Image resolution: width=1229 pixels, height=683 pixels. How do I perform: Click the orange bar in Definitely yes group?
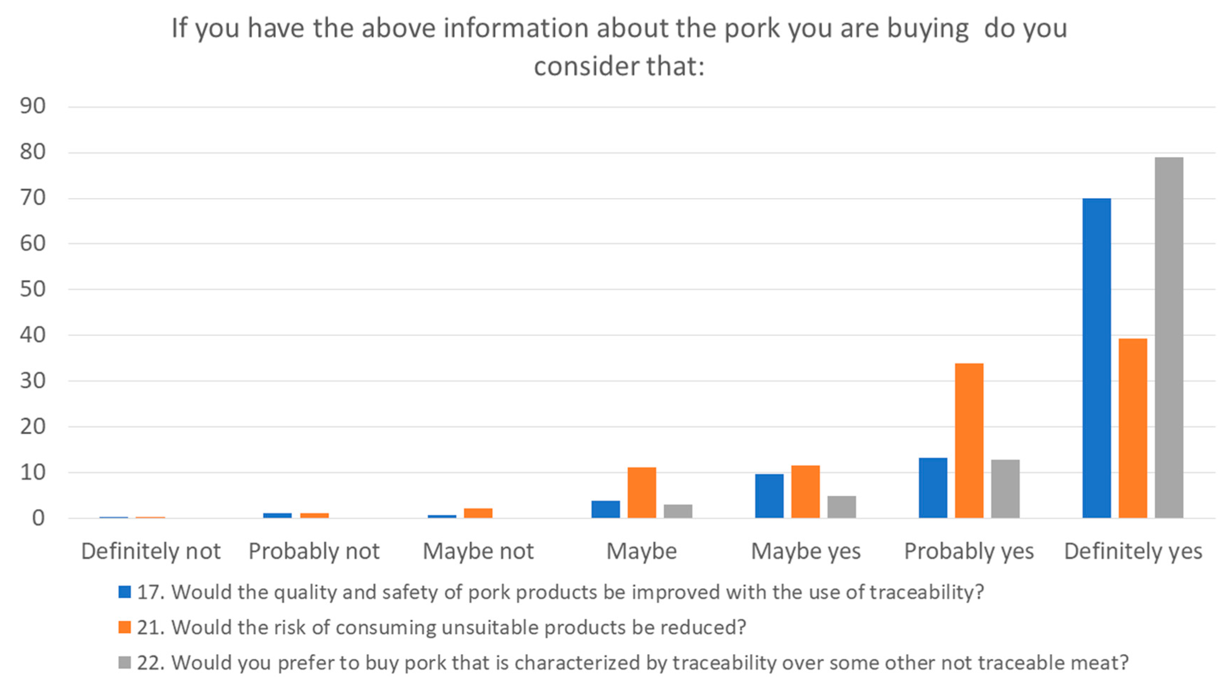[x=1133, y=428]
